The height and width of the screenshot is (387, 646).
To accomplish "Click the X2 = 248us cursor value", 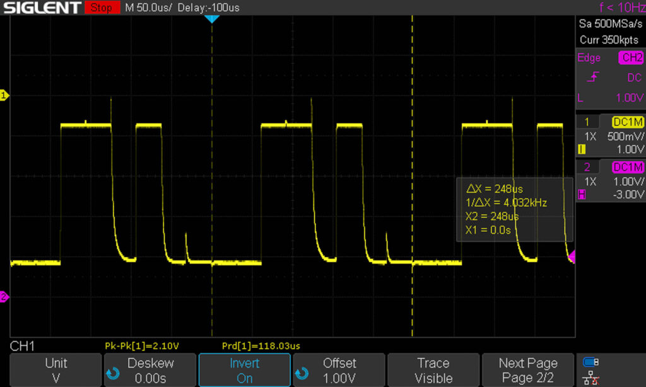I will pyautogui.click(x=492, y=217).
